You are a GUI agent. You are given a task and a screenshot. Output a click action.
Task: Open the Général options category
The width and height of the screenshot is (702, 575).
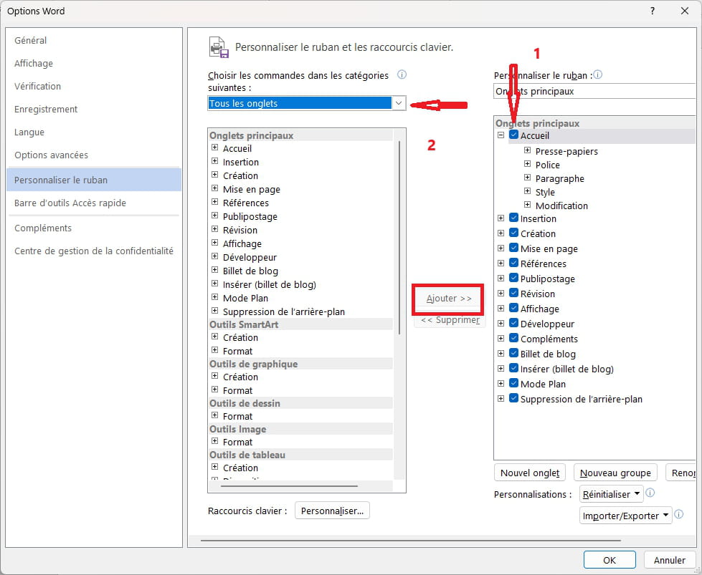(94, 40)
